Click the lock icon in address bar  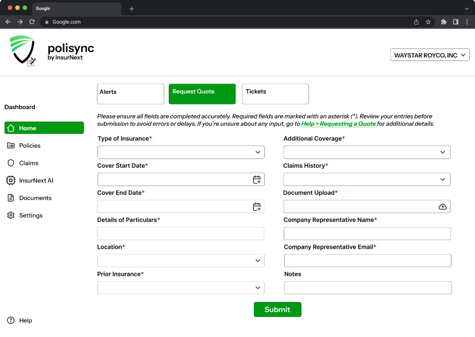coord(46,22)
